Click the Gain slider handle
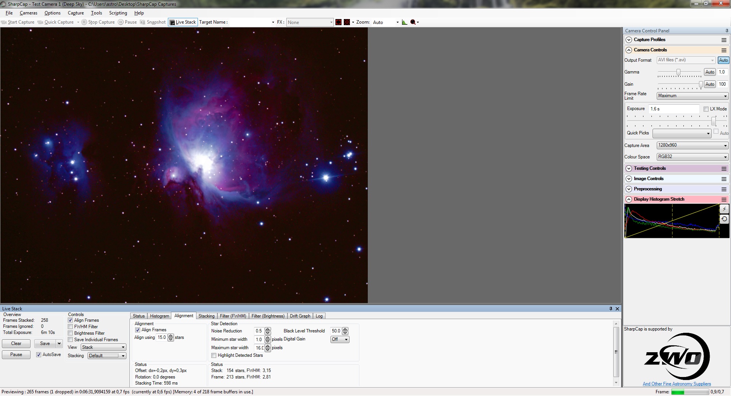This screenshot has height=396, width=731. (701, 85)
